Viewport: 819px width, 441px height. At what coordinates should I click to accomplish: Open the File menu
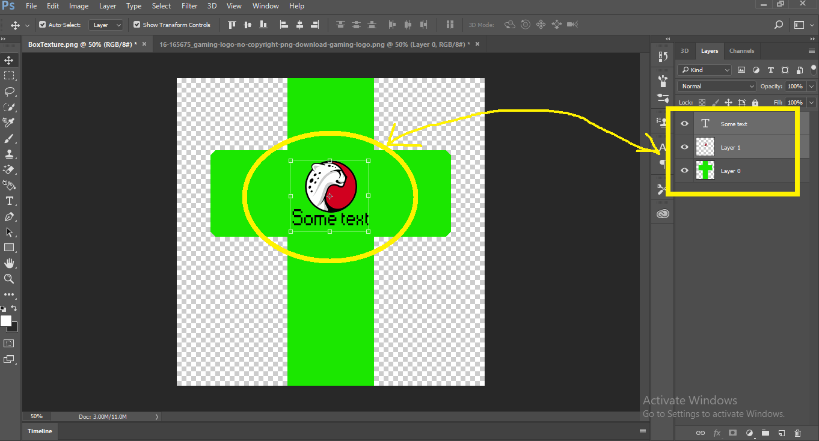[31, 6]
